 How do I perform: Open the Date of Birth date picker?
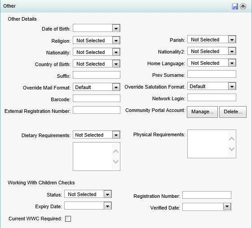116,28
